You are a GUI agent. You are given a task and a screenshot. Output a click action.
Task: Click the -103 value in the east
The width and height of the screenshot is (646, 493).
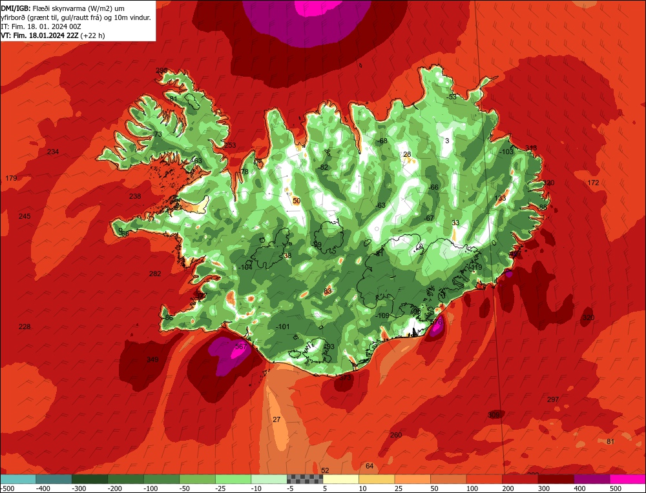pyautogui.click(x=506, y=152)
